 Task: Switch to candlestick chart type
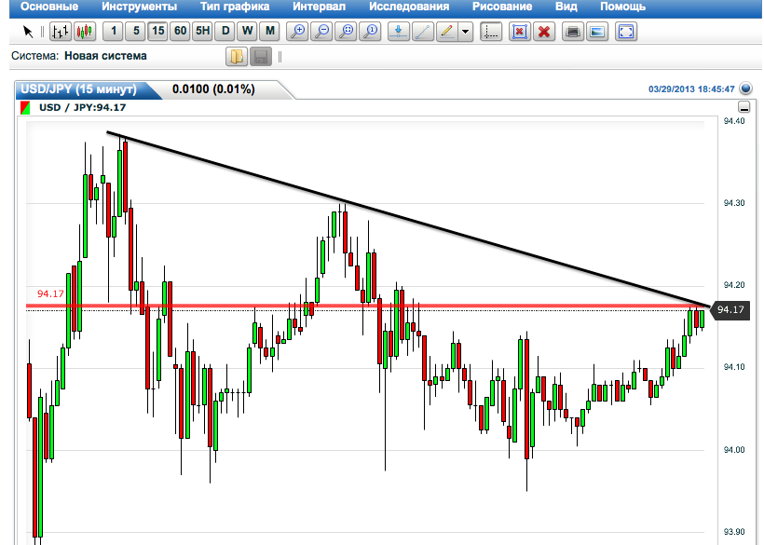[84, 33]
